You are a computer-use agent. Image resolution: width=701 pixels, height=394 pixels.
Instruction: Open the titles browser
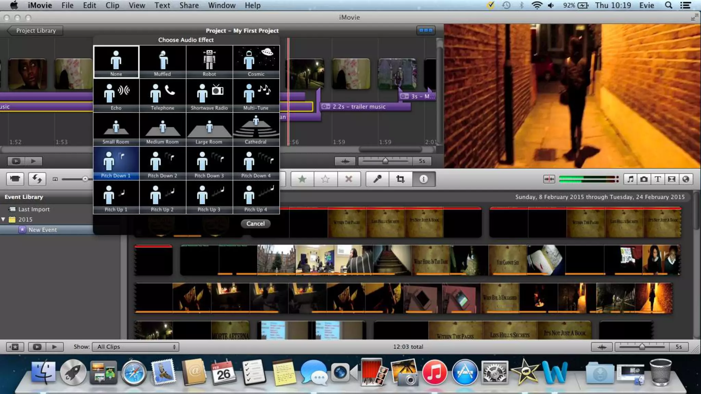pos(658,179)
